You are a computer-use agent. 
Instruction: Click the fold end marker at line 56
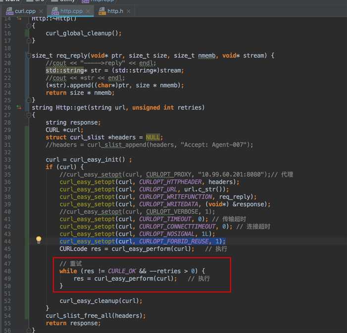coord(29,330)
